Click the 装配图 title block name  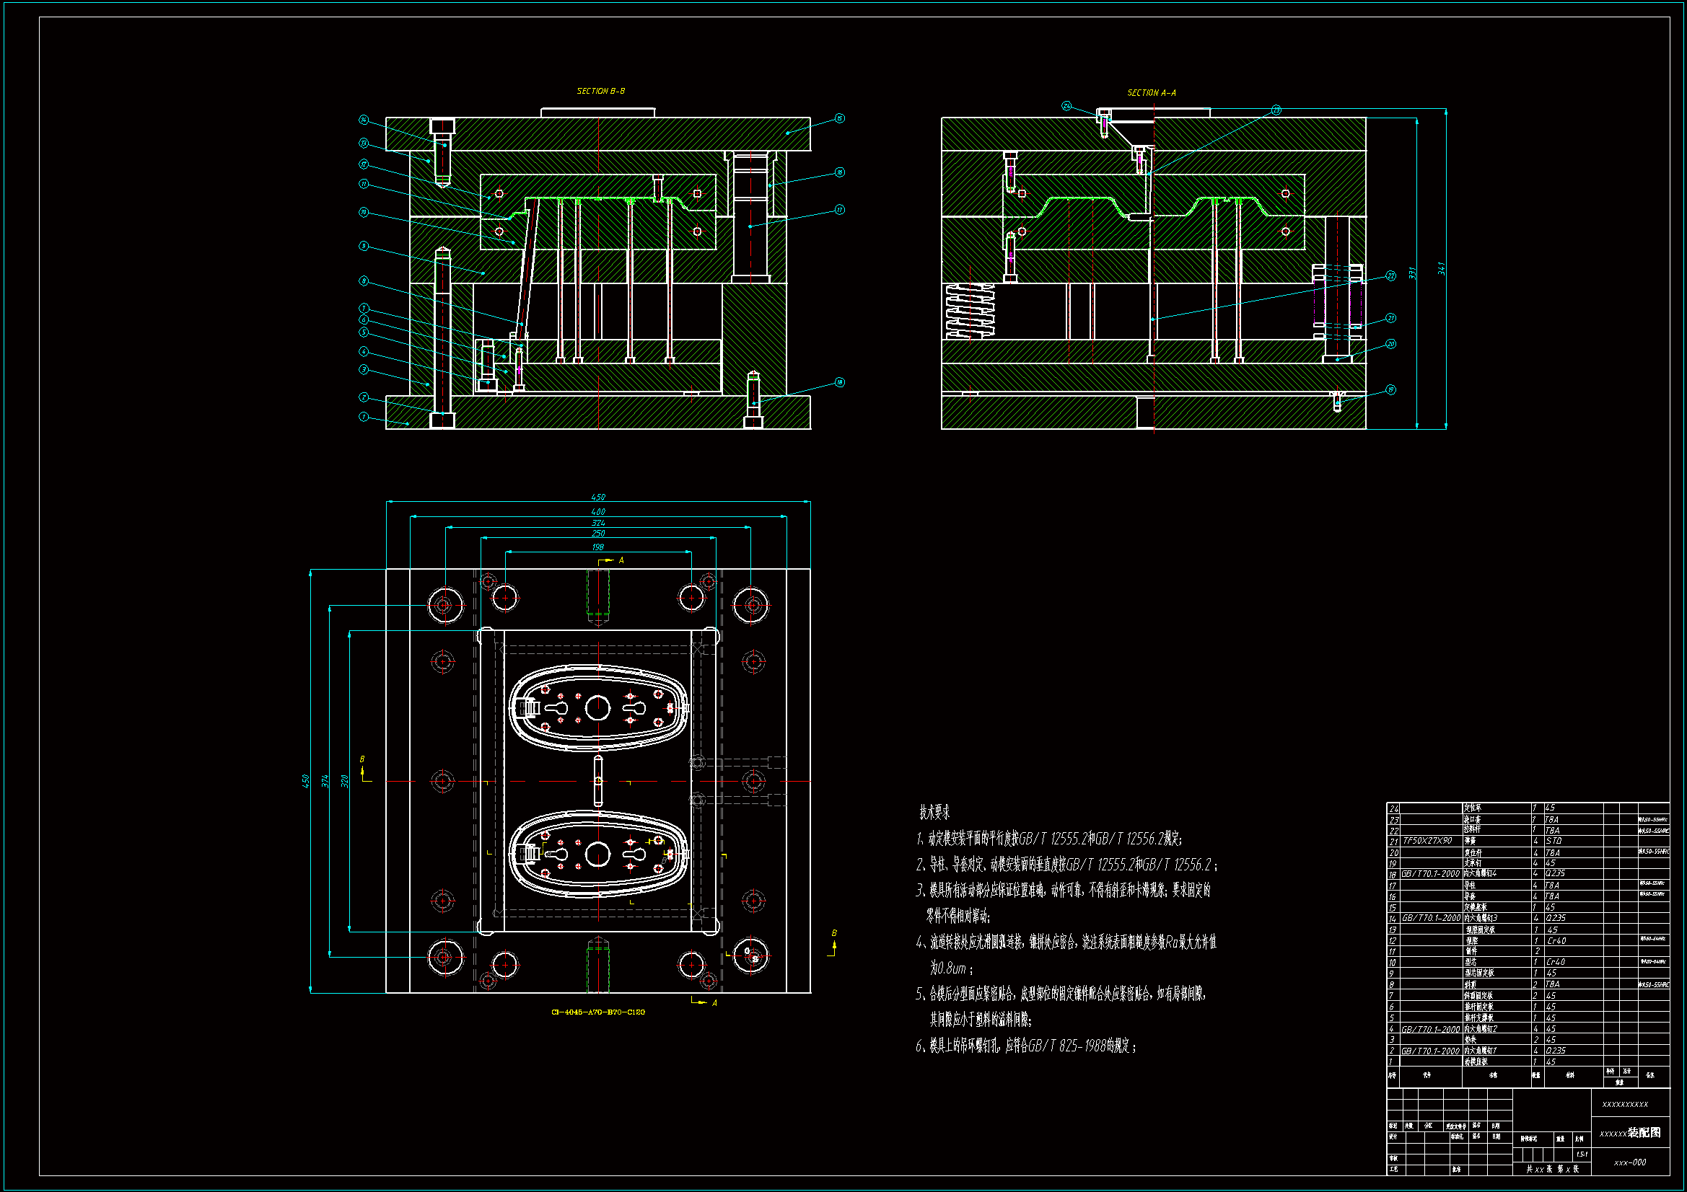click(1644, 1133)
